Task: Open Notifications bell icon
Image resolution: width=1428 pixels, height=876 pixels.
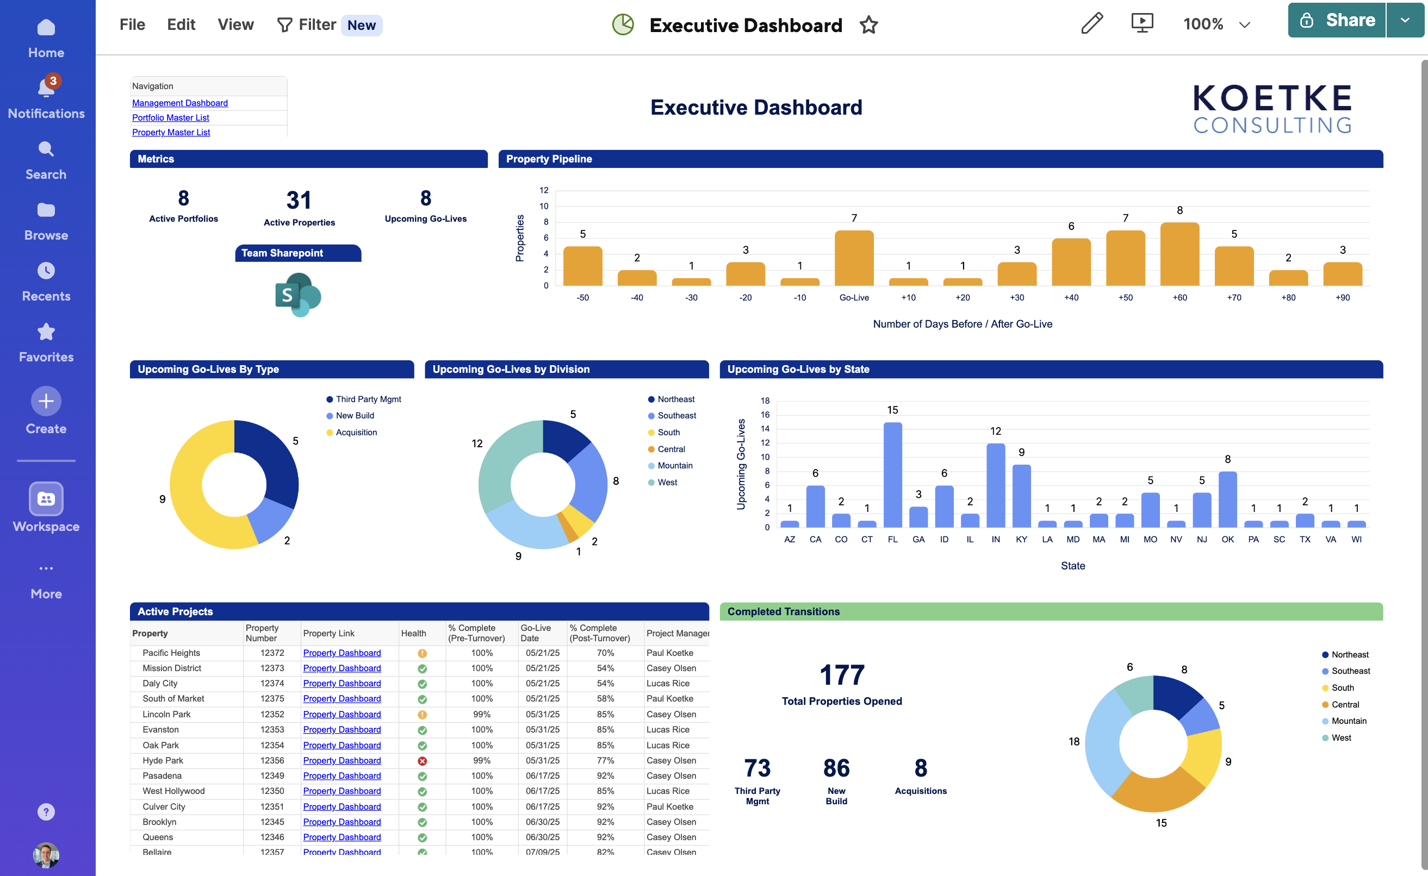Action: pos(46,88)
